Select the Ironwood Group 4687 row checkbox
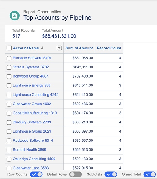 point(9,76)
